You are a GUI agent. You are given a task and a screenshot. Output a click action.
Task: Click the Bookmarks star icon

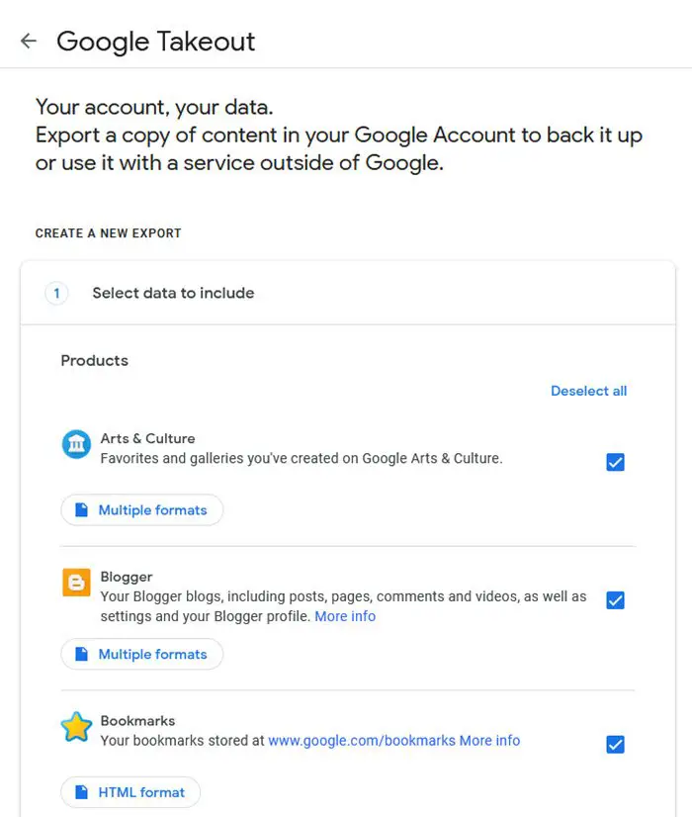pyautogui.click(x=76, y=728)
